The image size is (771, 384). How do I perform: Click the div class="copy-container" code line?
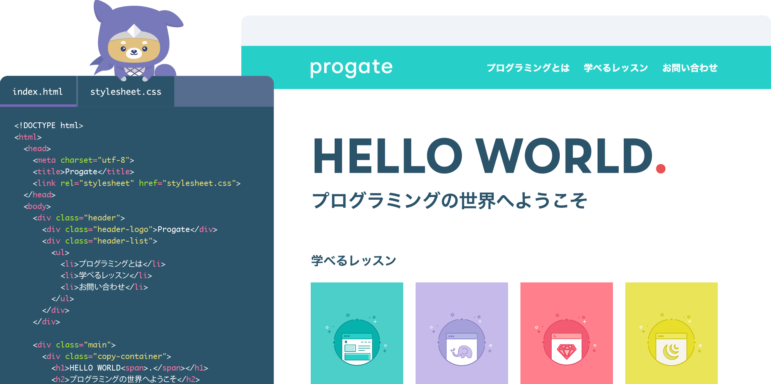point(106,356)
